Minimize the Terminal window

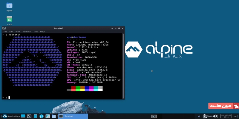click(x=116, y=28)
